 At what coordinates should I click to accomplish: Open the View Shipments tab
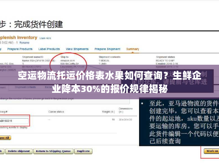pyautogui.click(x=77, y=49)
